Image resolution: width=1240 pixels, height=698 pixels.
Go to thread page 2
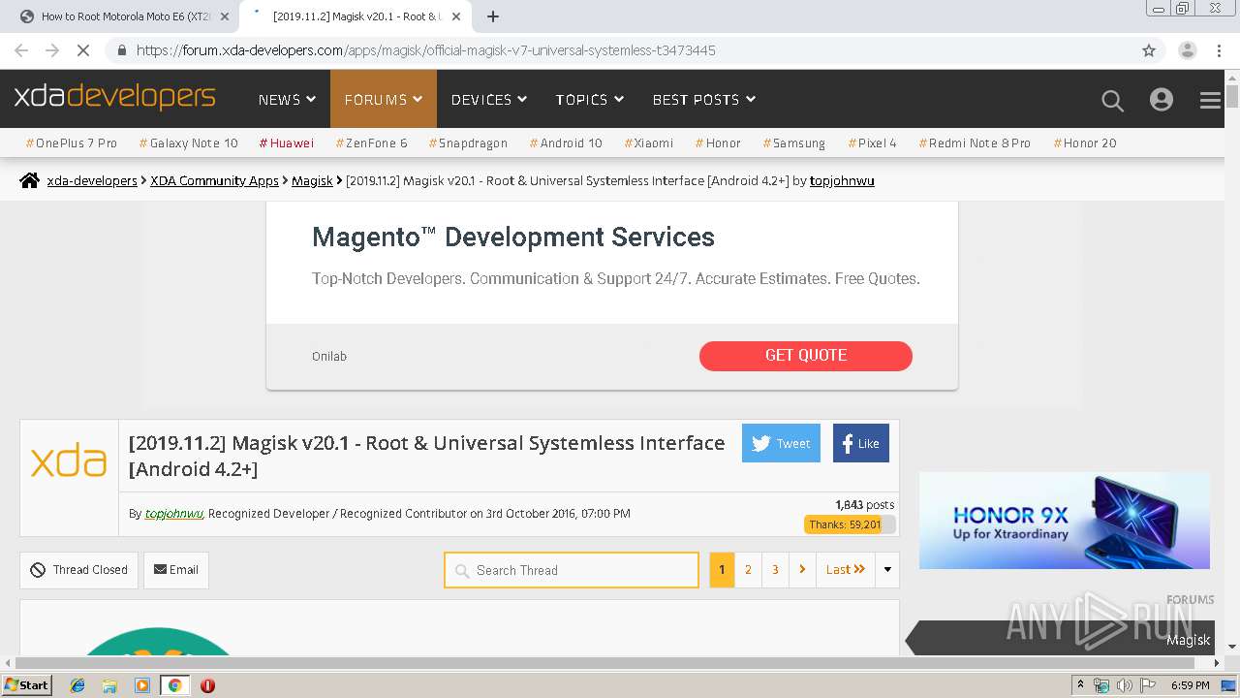pos(748,570)
